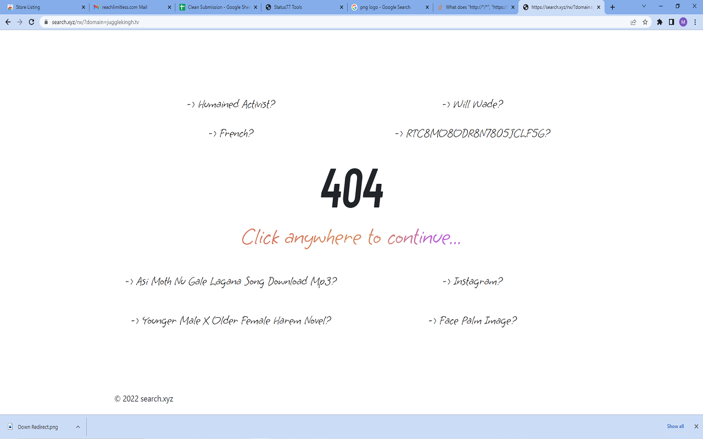Open Chrome's three-dot menu
The height and width of the screenshot is (439, 703).
click(695, 22)
